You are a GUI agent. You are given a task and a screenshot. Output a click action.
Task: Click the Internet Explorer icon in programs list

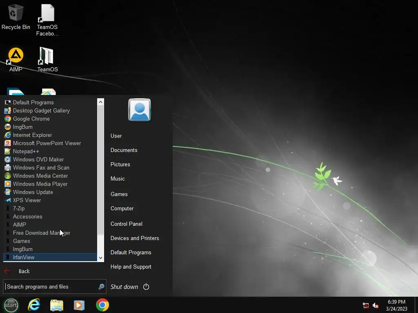pos(8,135)
